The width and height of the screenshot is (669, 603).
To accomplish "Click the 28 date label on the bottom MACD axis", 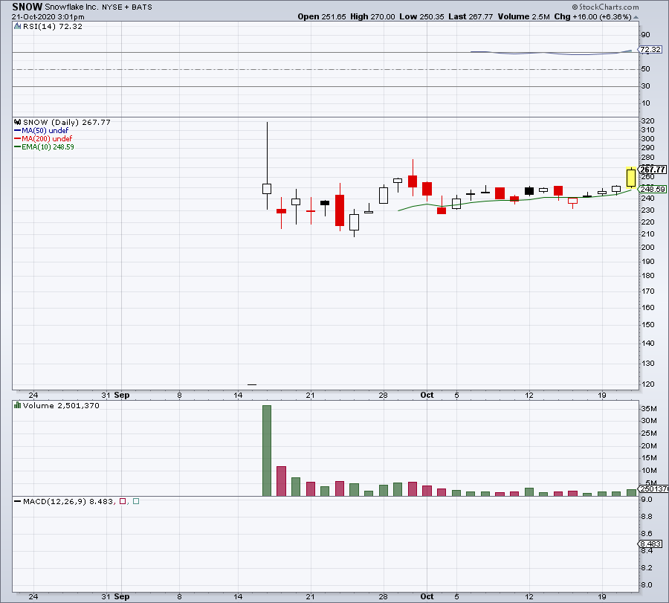I will coord(383,596).
